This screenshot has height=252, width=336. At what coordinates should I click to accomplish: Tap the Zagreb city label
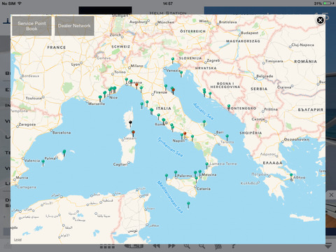pyautogui.click(x=213, y=60)
